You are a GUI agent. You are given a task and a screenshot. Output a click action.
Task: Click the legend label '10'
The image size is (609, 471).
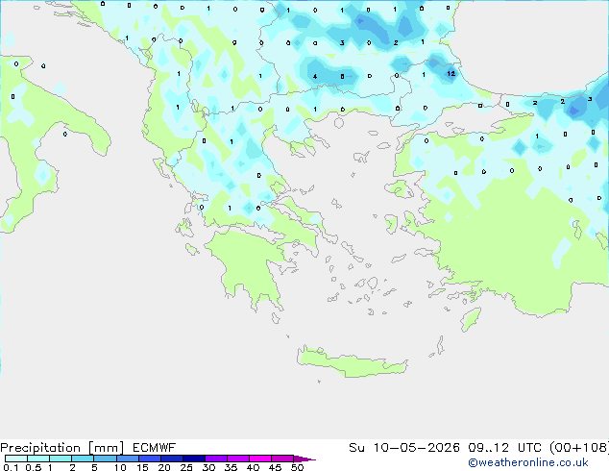coord(120,467)
